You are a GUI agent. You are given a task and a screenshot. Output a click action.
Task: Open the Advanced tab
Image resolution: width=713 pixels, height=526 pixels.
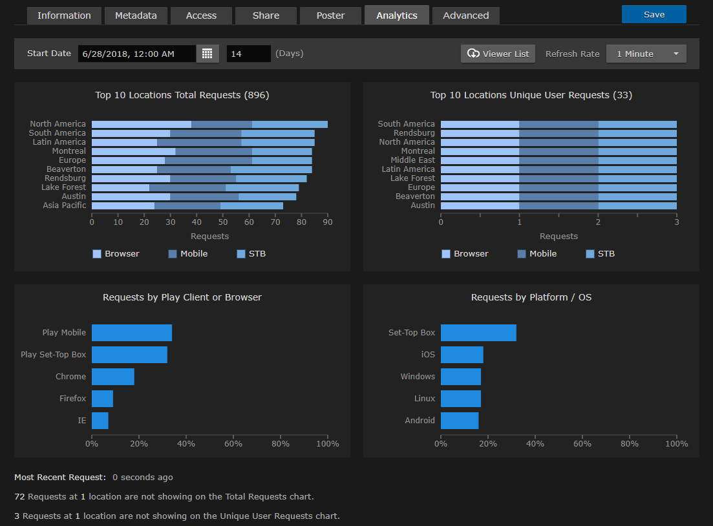465,15
